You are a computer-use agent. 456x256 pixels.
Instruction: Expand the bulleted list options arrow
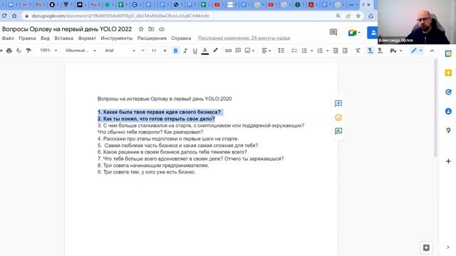click(x=312, y=50)
